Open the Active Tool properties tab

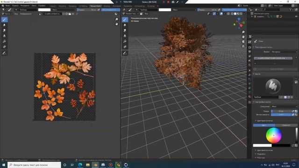[249, 42]
